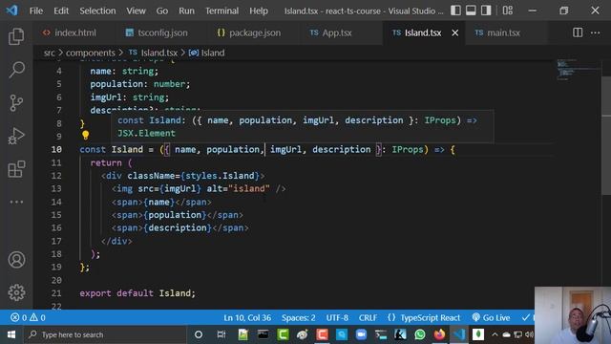The image size is (611, 344).
Task: Open Windows Start menu
Action: [11, 334]
